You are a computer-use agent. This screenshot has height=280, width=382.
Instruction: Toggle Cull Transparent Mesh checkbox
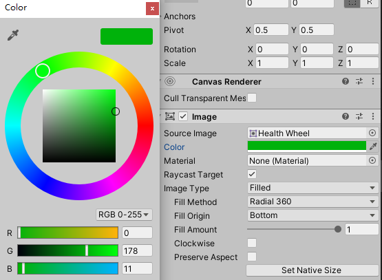(252, 98)
